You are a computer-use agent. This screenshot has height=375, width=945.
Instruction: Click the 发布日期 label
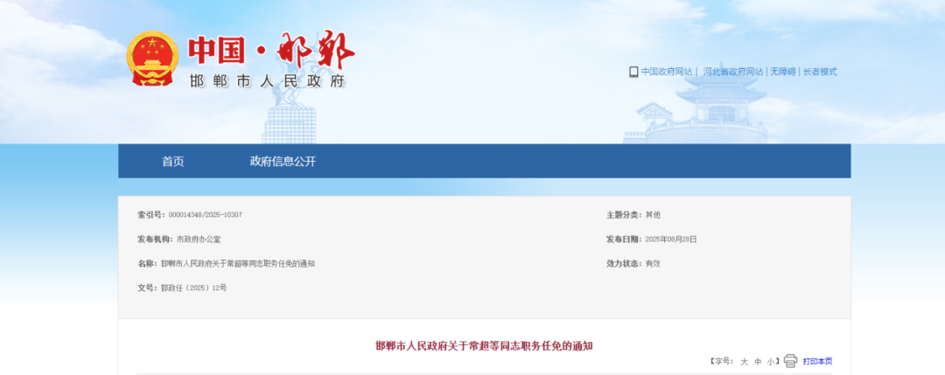tap(625, 239)
